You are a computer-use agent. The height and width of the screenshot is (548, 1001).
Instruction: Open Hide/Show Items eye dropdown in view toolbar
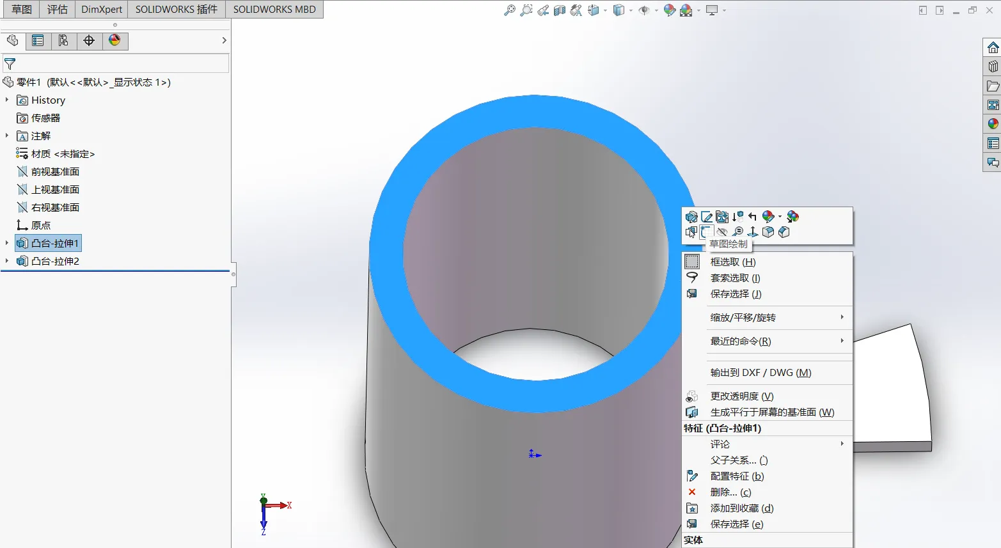tap(646, 10)
